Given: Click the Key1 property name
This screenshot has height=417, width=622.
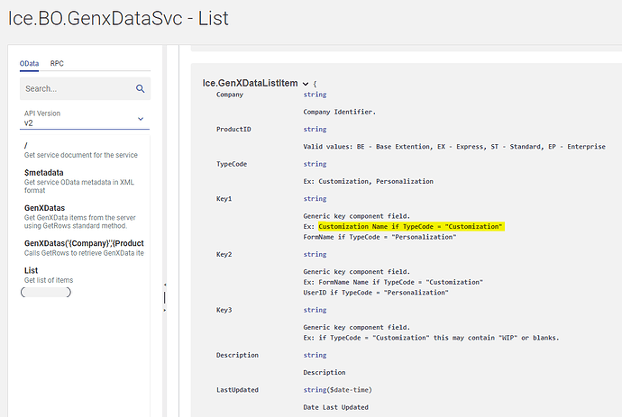Looking at the screenshot, I should 224,198.
